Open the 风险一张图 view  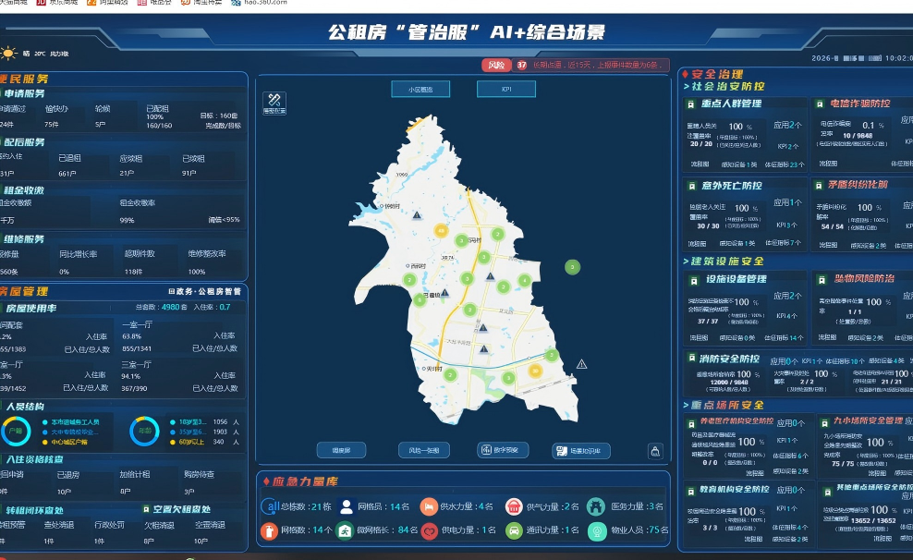(x=424, y=451)
